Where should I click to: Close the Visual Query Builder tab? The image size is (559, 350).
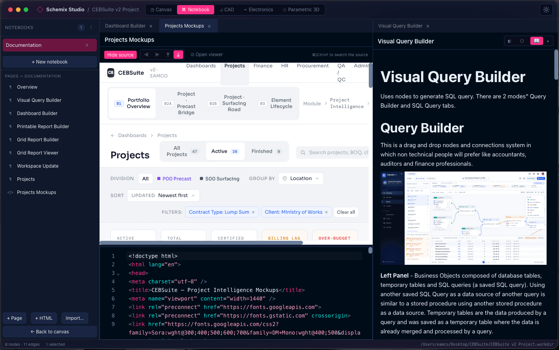tap(428, 26)
